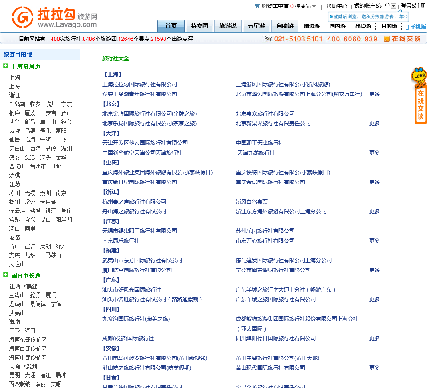Click the orange 在线交谈 chat icon
The height and width of the screenshot is (388, 427).
coord(387,39)
